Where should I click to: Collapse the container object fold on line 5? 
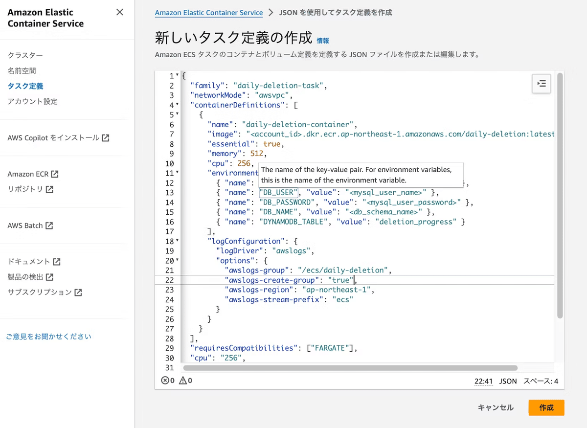coord(178,114)
